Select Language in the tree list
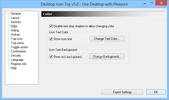 tap(17, 60)
